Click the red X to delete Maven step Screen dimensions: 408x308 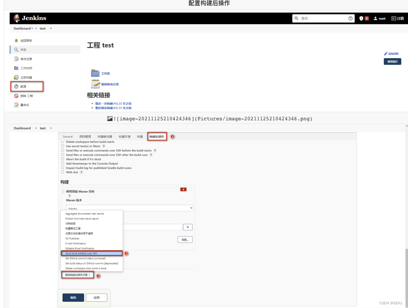[184, 189]
